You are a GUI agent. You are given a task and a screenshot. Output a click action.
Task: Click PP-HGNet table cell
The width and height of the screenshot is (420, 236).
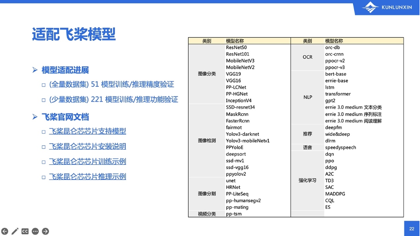[237, 94]
